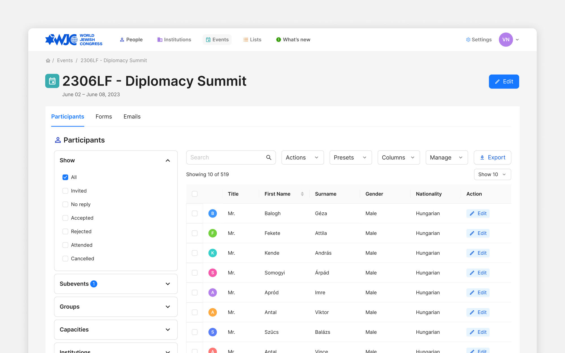Click the green F avatar for Fekete
565x353 pixels.
[212, 233]
